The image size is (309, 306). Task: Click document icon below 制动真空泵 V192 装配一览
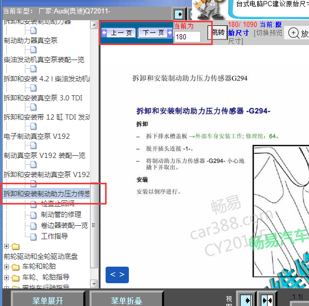click(x=34, y=165)
